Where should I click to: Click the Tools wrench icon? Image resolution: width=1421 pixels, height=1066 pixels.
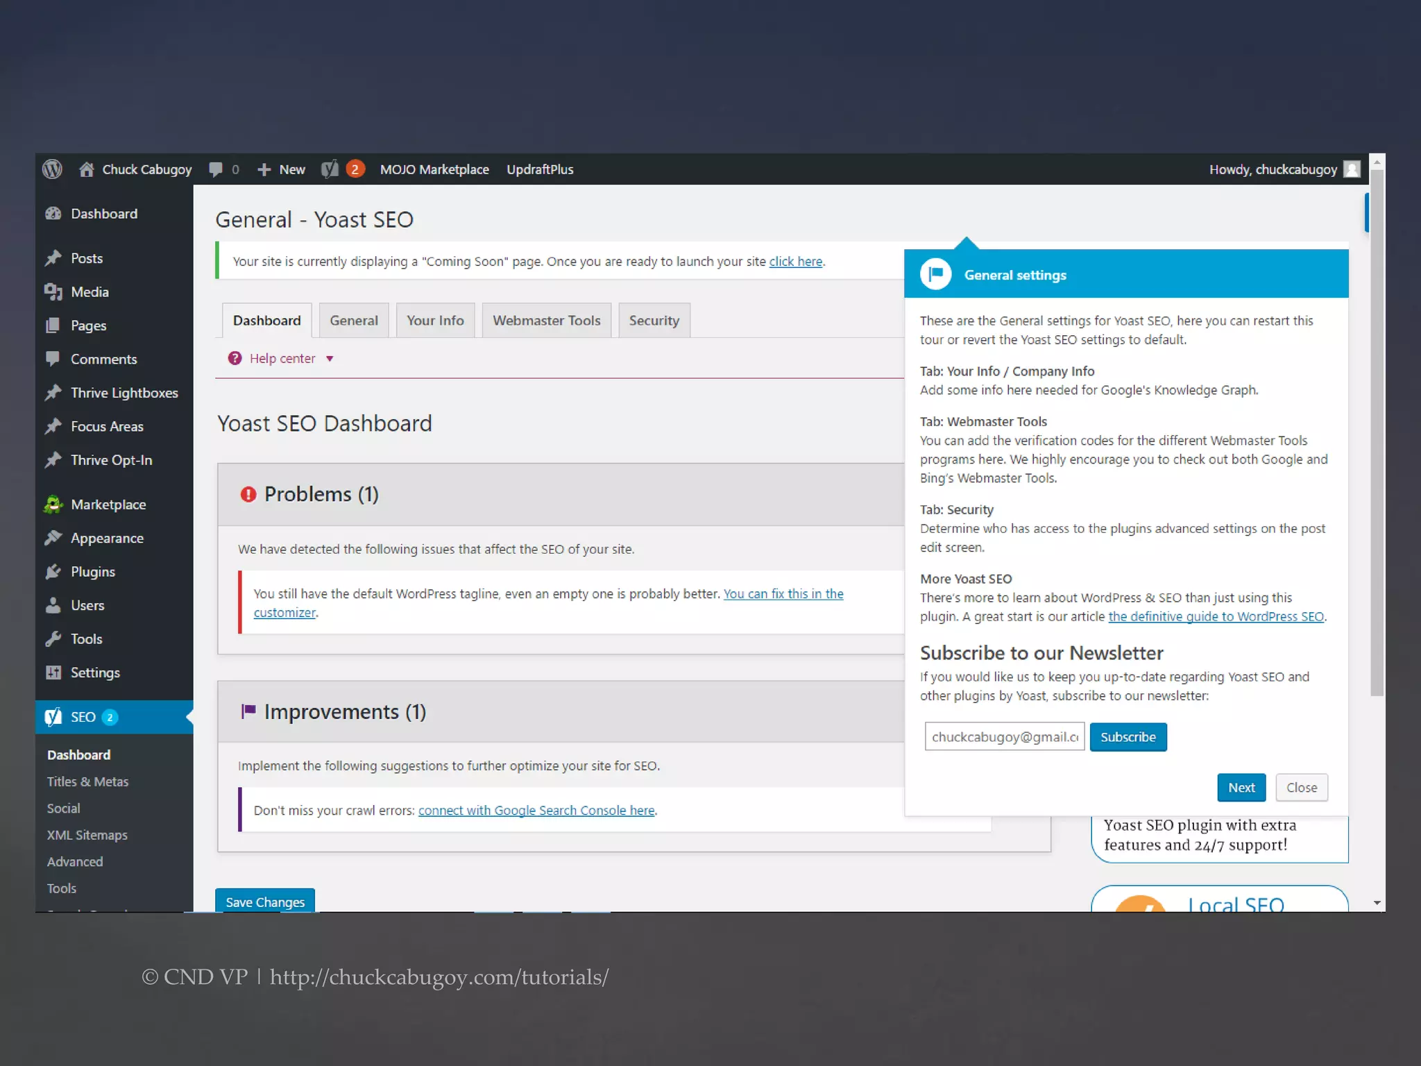(x=53, y=639)
